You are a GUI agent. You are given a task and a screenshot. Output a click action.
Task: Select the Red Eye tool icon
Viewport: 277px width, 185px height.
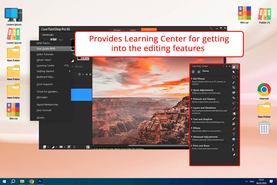click(x=233, y=98)
